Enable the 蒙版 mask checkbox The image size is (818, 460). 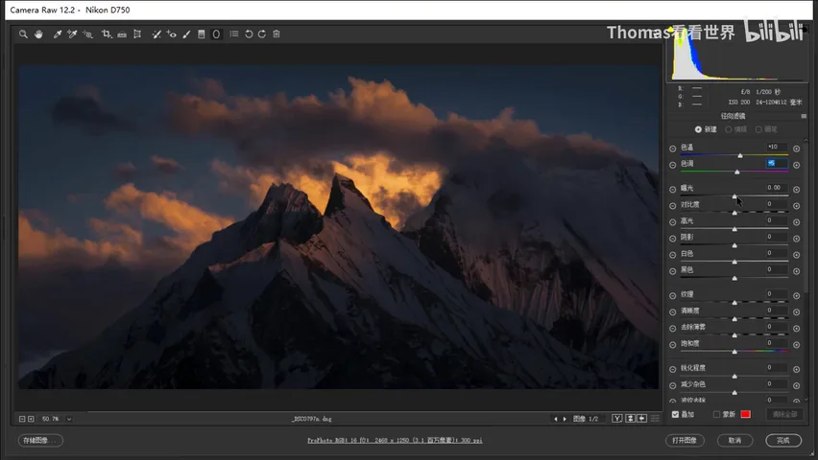click(x=716, y=414)
